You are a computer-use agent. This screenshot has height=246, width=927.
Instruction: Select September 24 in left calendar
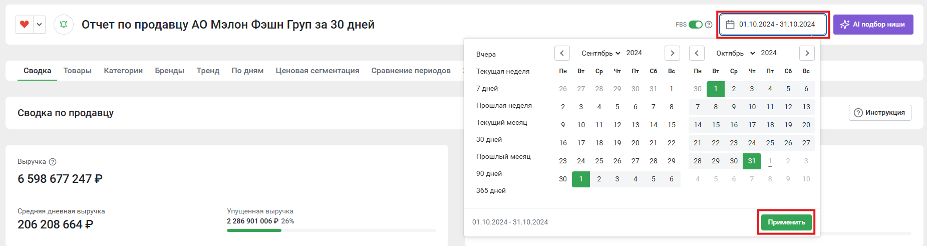click(x=581, y=161)
